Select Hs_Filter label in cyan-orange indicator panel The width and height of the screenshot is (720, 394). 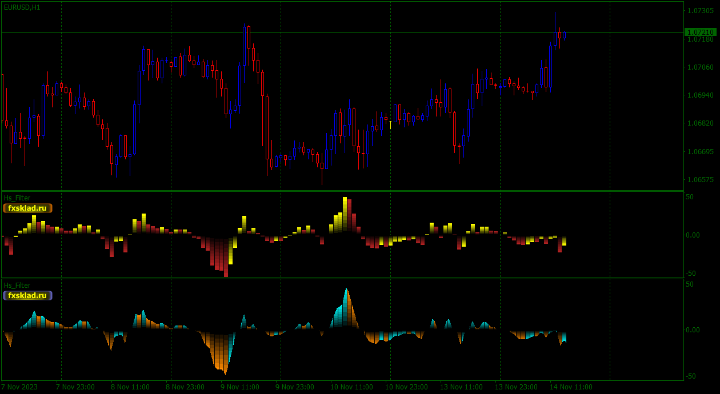[x=17, y=286]
